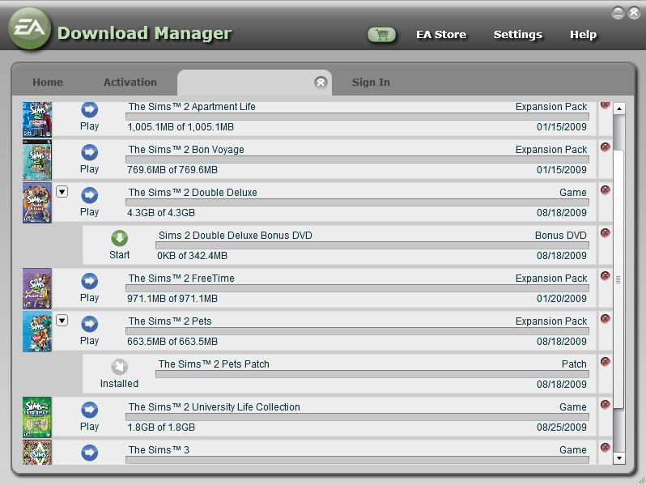The width and height of the screenshot is (646, 485).
Task: Click the Sims 2 Pets progress bar
Action: pos(357,331)
